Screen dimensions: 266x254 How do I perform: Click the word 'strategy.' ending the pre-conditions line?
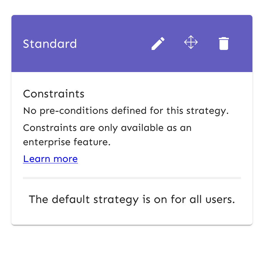tap(207, 111)
